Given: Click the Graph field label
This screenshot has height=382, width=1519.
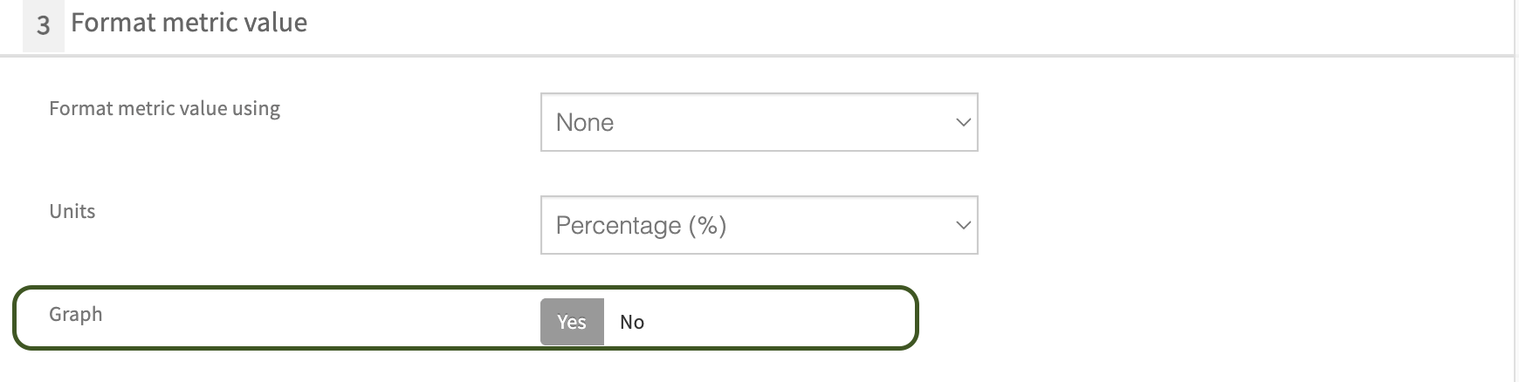Looking at the screenshot, I should [76, 314].
